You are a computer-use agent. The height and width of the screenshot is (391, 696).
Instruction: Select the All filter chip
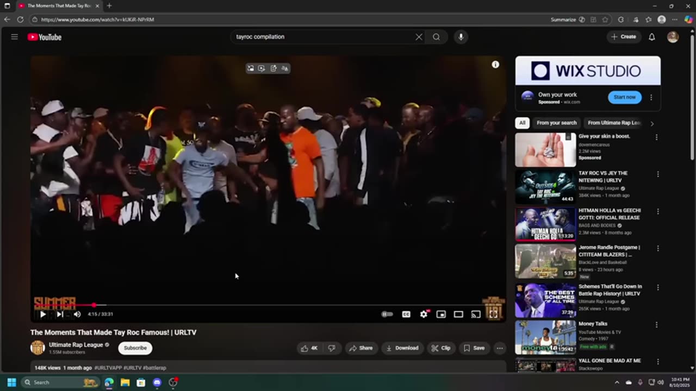pos(522,123)
